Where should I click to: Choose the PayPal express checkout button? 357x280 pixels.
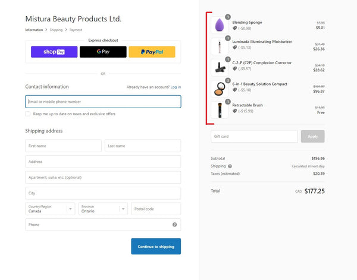pyautogui.click(x=152, y=52)
